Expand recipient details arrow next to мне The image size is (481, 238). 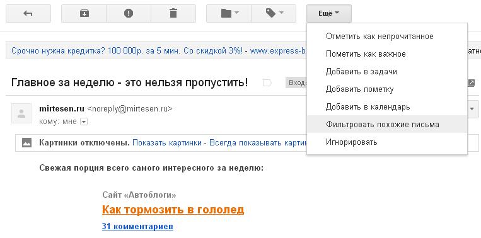pos(84,122)
